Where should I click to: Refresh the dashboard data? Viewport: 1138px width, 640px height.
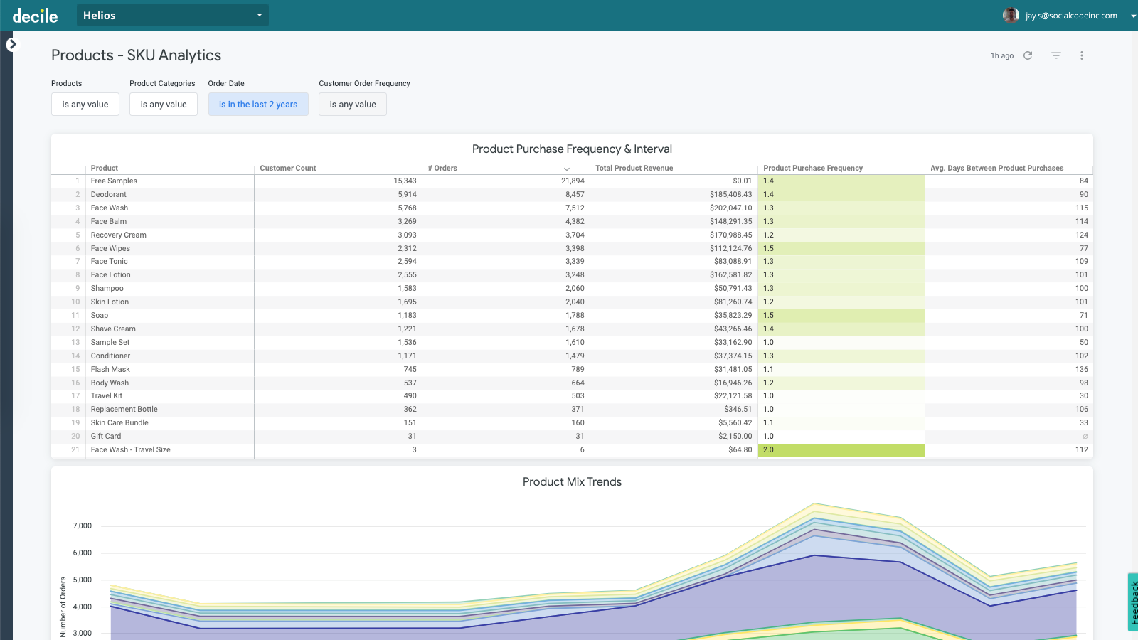1027,55
